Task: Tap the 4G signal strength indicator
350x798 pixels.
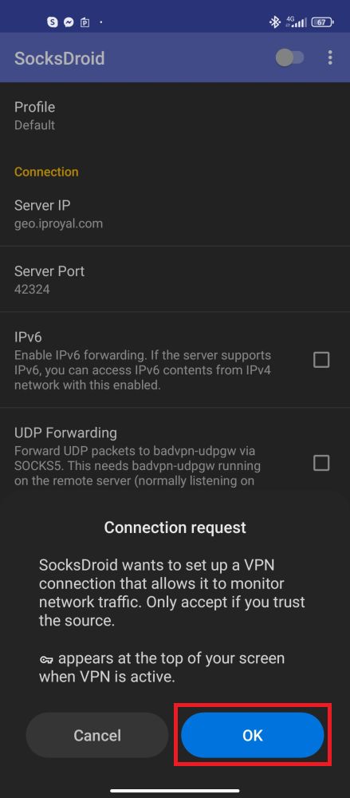Action: (x=296, y=22)
